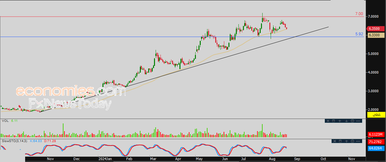Click the VOL indicator label
The height and width of the screenshot is (162, 386).
pos(5,121)
